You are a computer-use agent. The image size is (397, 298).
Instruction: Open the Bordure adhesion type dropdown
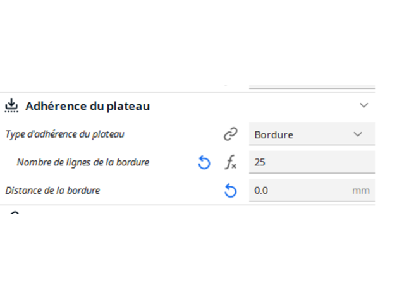311,134
